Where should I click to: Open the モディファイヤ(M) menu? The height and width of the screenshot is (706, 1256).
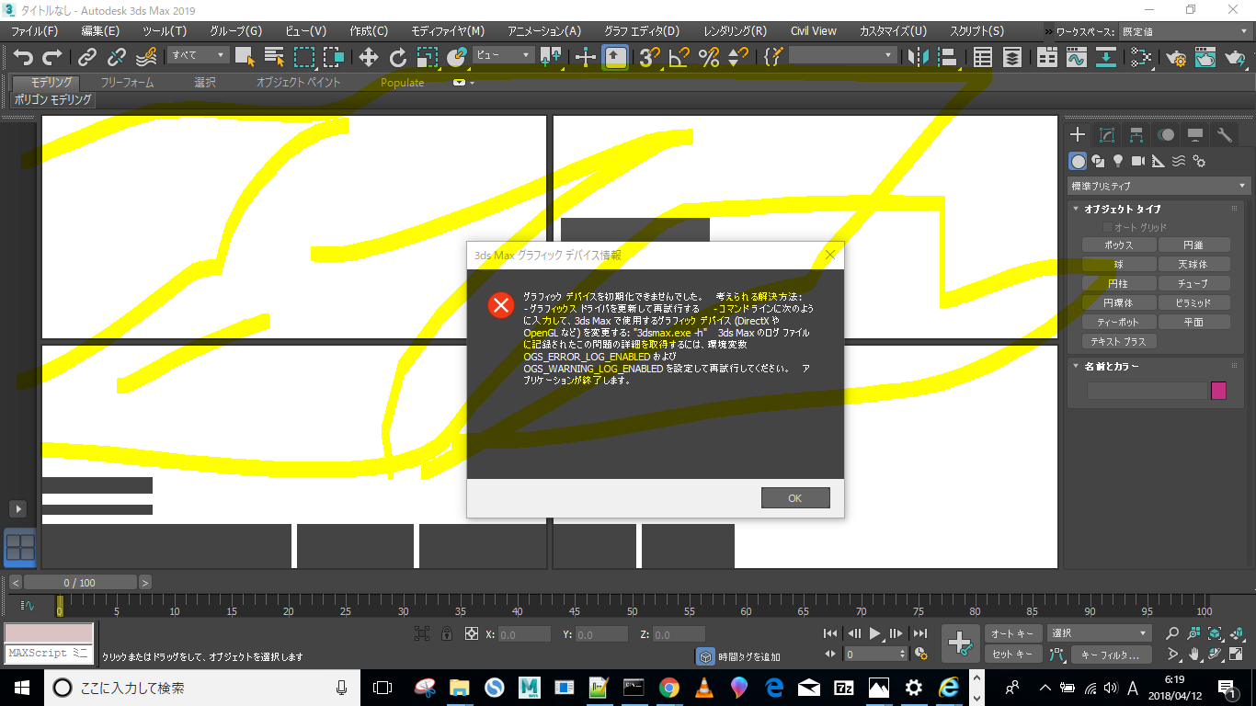click(448, 31)
